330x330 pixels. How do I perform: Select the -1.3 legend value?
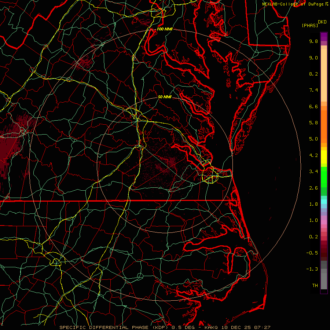tap(312, 269)
